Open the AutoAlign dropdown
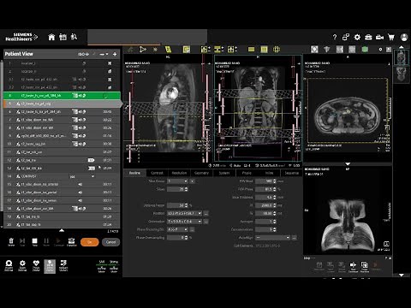Screen dimensions: 411x308 click(273, 238)
